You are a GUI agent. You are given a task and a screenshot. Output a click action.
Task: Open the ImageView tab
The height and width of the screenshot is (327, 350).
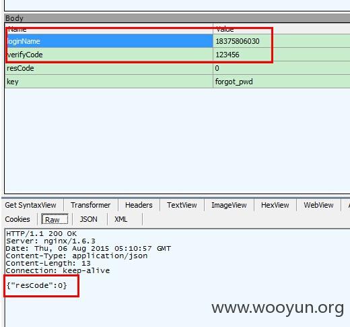[229, 205]
